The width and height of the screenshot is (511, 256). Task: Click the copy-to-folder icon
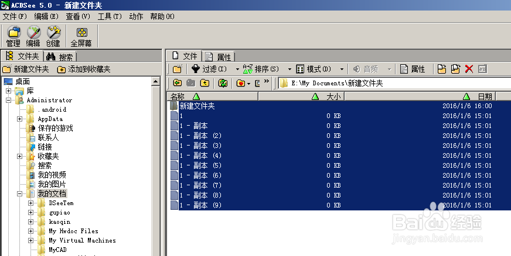click(x=442, y=69)
